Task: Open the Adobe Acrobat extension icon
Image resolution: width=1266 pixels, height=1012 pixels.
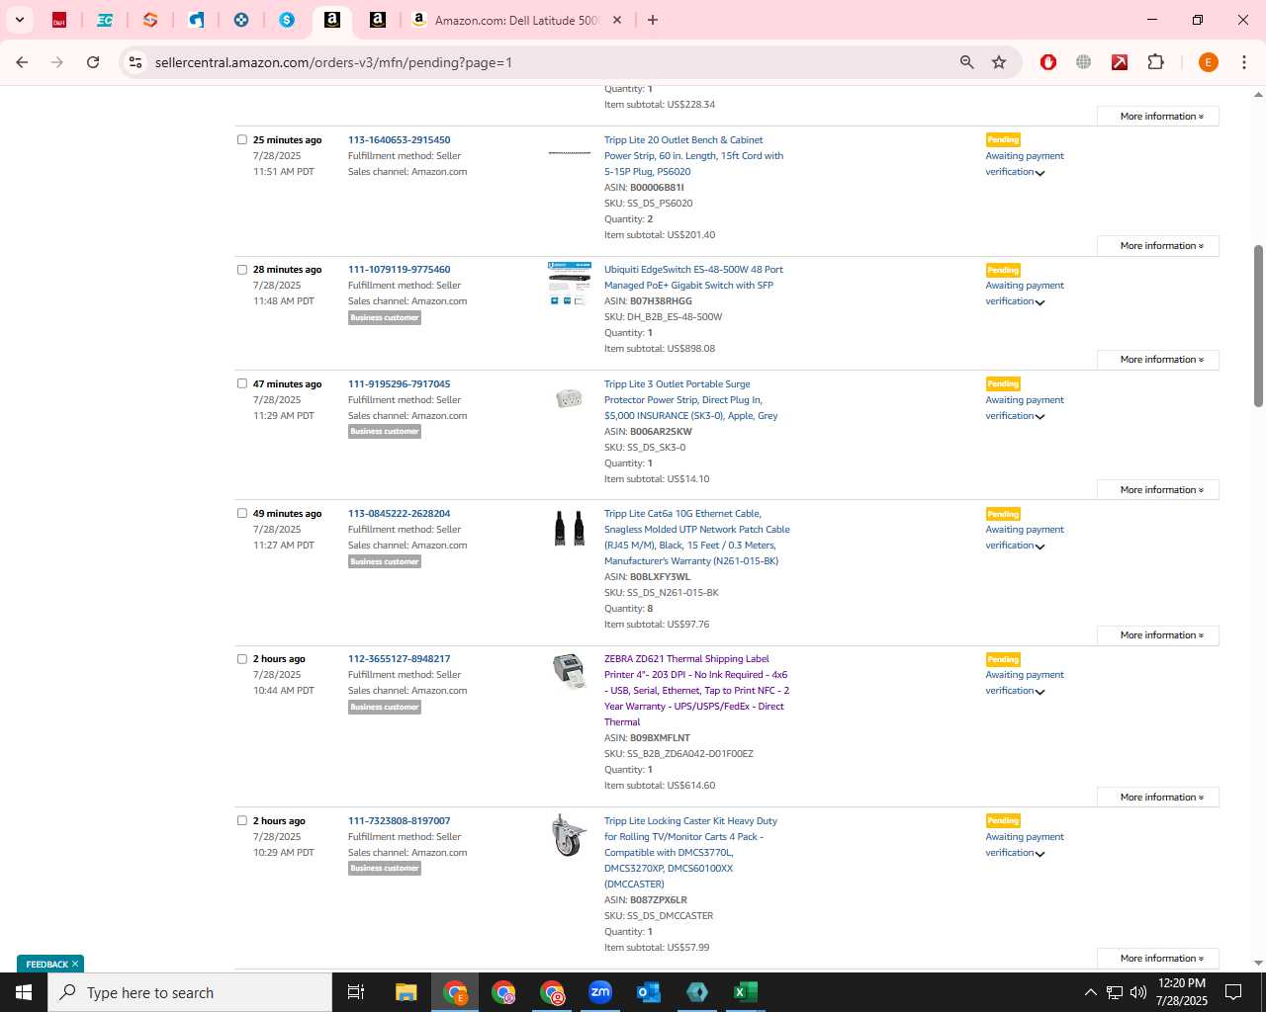Action: coord(1120,62)
